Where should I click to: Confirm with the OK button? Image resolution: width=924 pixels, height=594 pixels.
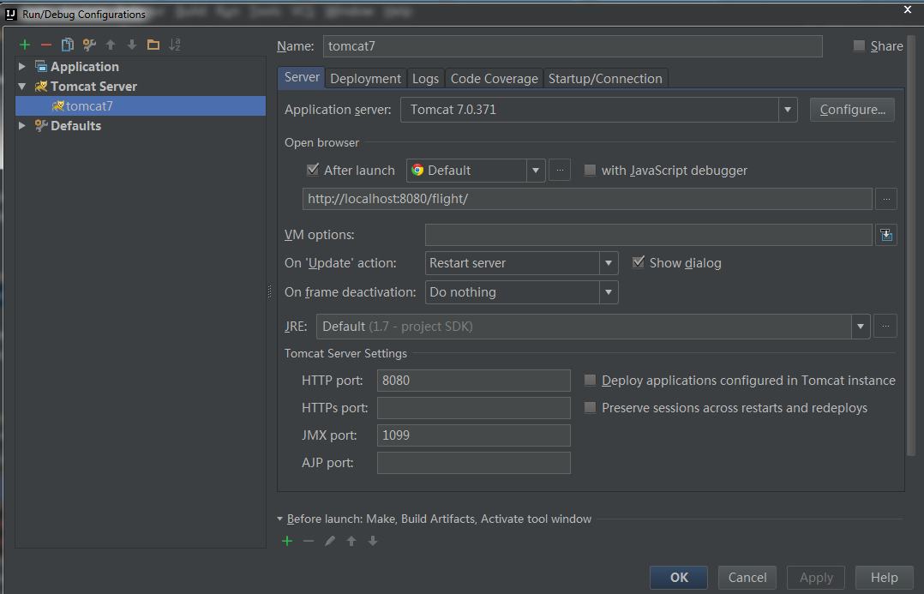(679, 578)
